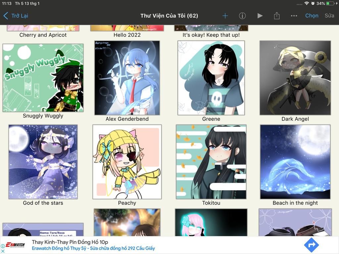Tap the 'Thư Viện Của Tôi (62)' title
Image resolution: width=339 pixels, height=254 pixels.
(x=169, y=16)
